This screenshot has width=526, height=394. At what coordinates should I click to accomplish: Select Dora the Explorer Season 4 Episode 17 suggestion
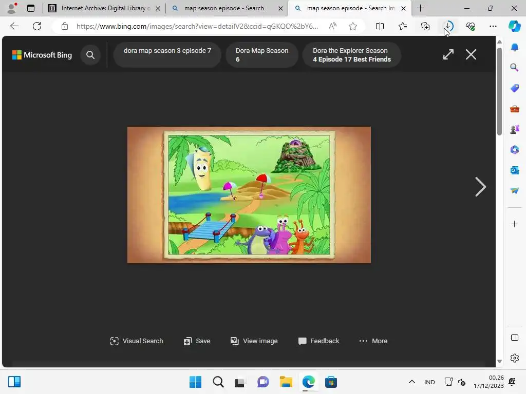351,55
